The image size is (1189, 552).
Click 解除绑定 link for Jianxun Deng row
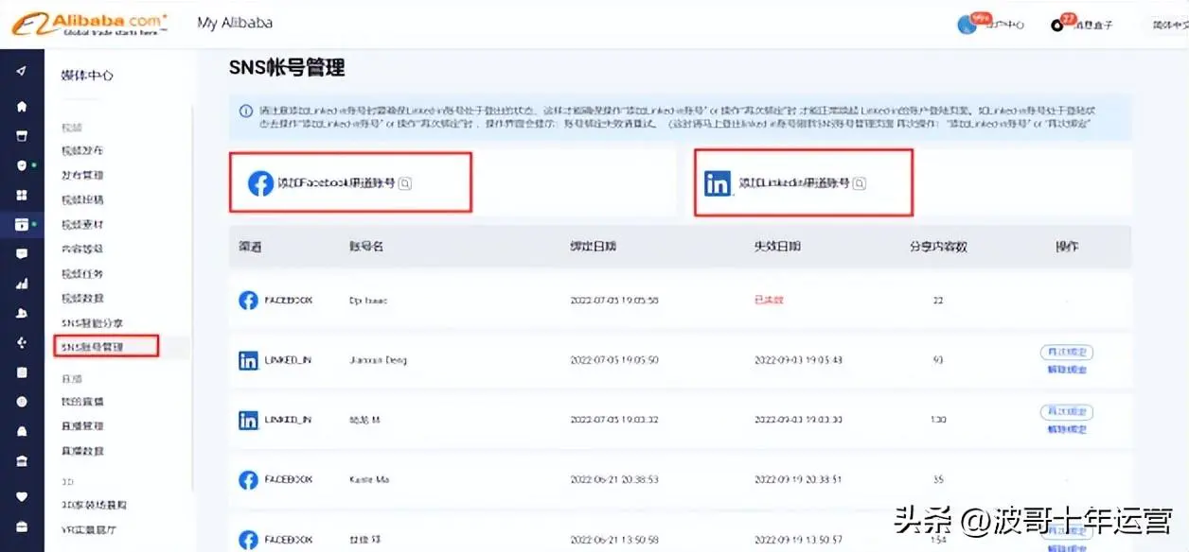[1066, 370]
